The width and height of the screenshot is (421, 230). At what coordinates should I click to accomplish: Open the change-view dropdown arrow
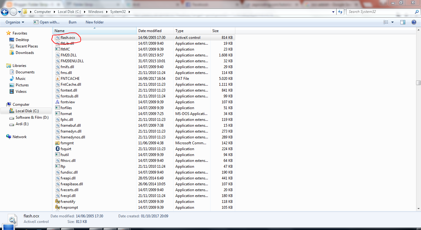click(393, 22)
